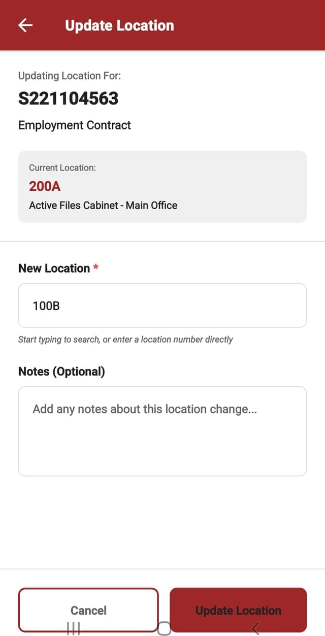Tap the search hint text below the location field
Image resolution: width=325 pixels, height=636 pixels.
(x=125, y=339)
